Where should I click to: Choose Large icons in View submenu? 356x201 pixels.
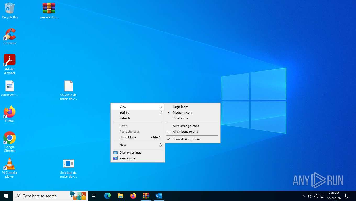(192, 107)
